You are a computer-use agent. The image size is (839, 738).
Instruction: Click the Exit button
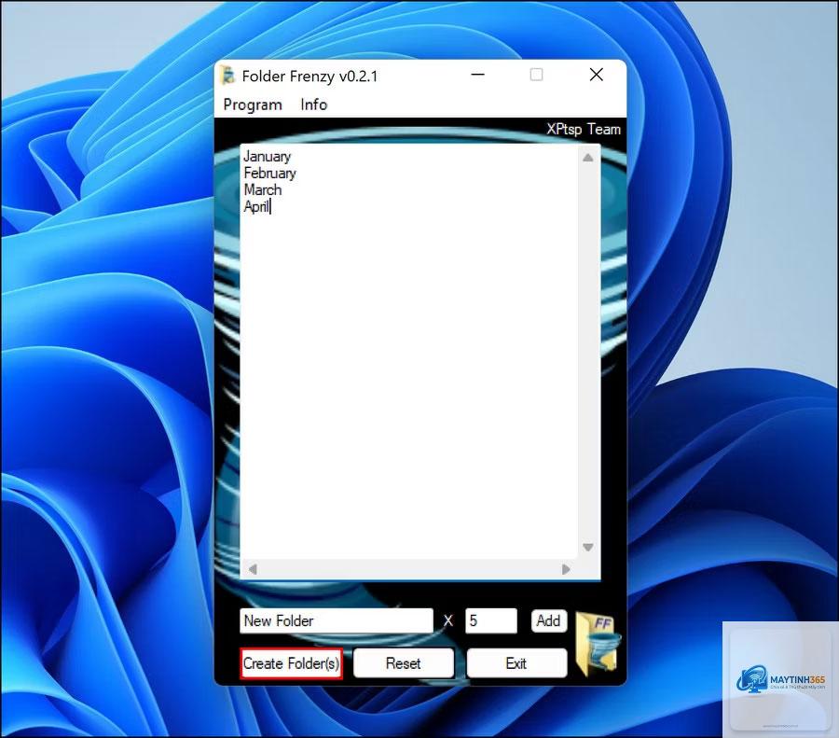point(516,663)
